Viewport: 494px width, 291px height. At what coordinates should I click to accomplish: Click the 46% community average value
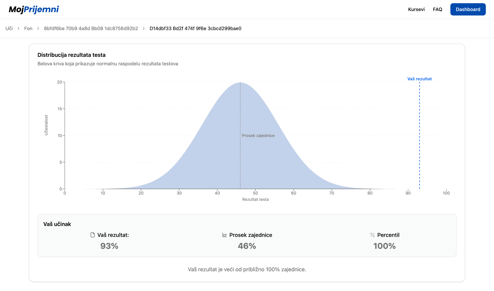[247, 246]
